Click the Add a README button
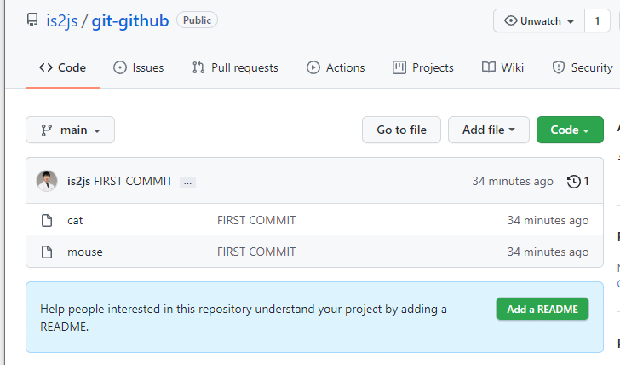Viewport: 620px width, 365px height. (x=542, y=309)
